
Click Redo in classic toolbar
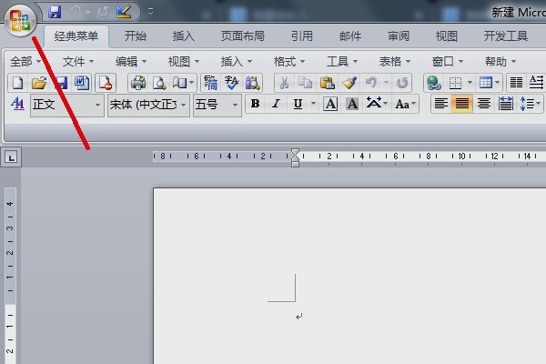tap(402, 83)
